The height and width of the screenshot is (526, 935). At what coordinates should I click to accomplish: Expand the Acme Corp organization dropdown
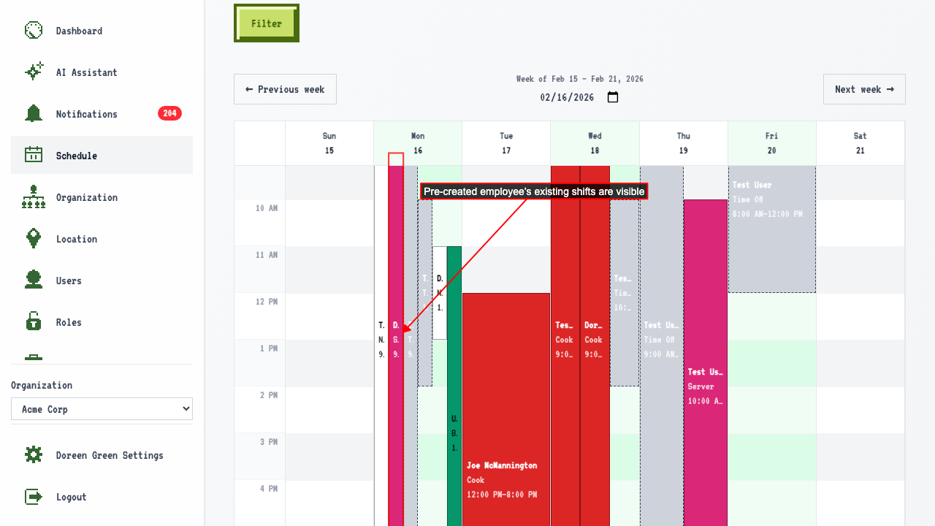(102, 409)
